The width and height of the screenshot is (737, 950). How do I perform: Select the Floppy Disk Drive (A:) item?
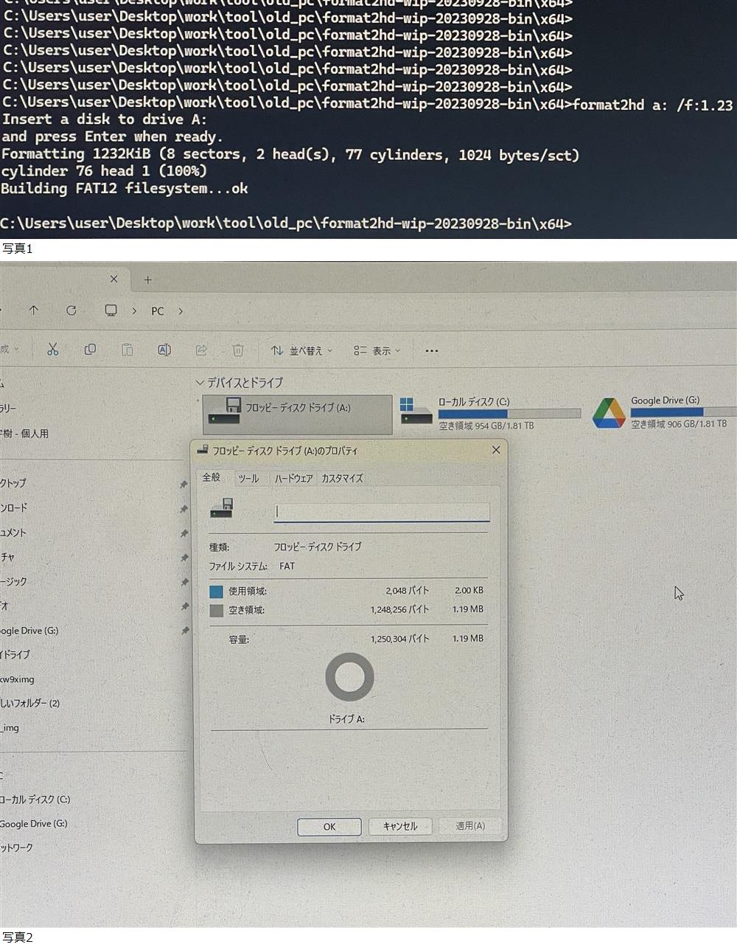[297, 415]
